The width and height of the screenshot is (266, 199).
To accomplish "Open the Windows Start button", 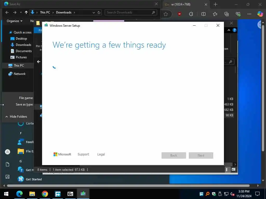I will [6, 194].
